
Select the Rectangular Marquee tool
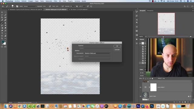point(5,12)
